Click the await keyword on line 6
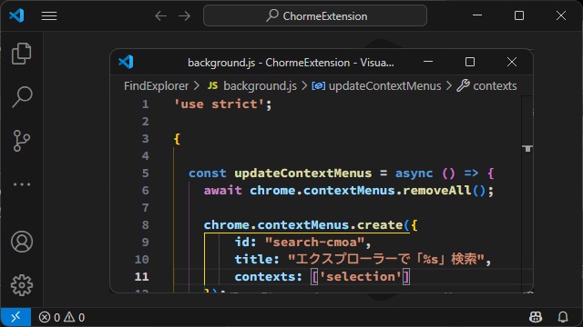This screenshot has height=327, width=583. [x=222, y=191]
